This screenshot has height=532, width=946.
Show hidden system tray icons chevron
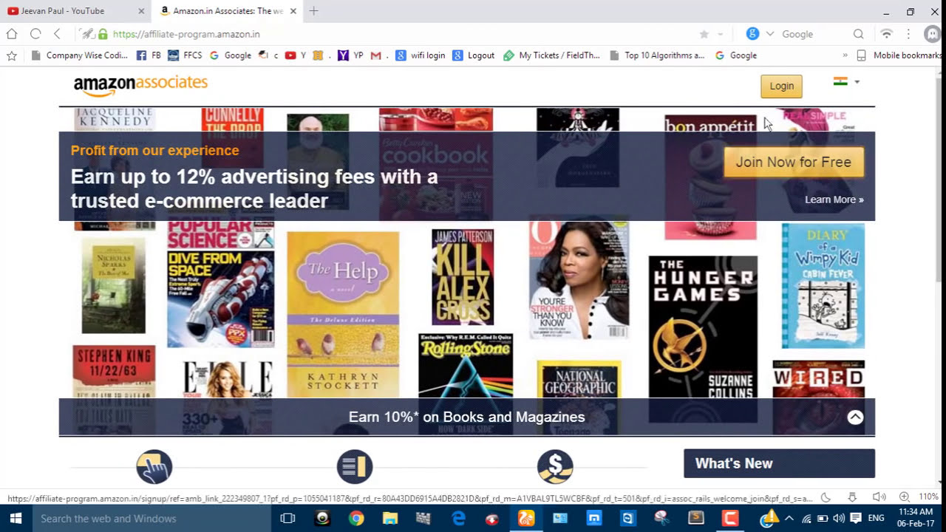(789, 519)
